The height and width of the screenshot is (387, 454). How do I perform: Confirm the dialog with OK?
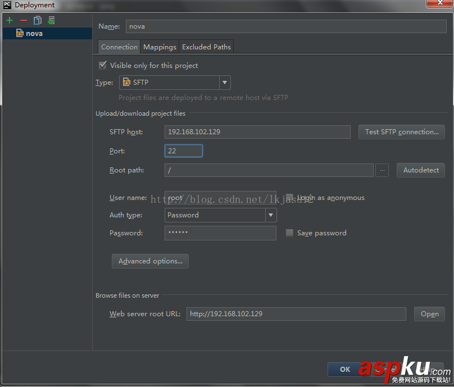tap(344, 370)
